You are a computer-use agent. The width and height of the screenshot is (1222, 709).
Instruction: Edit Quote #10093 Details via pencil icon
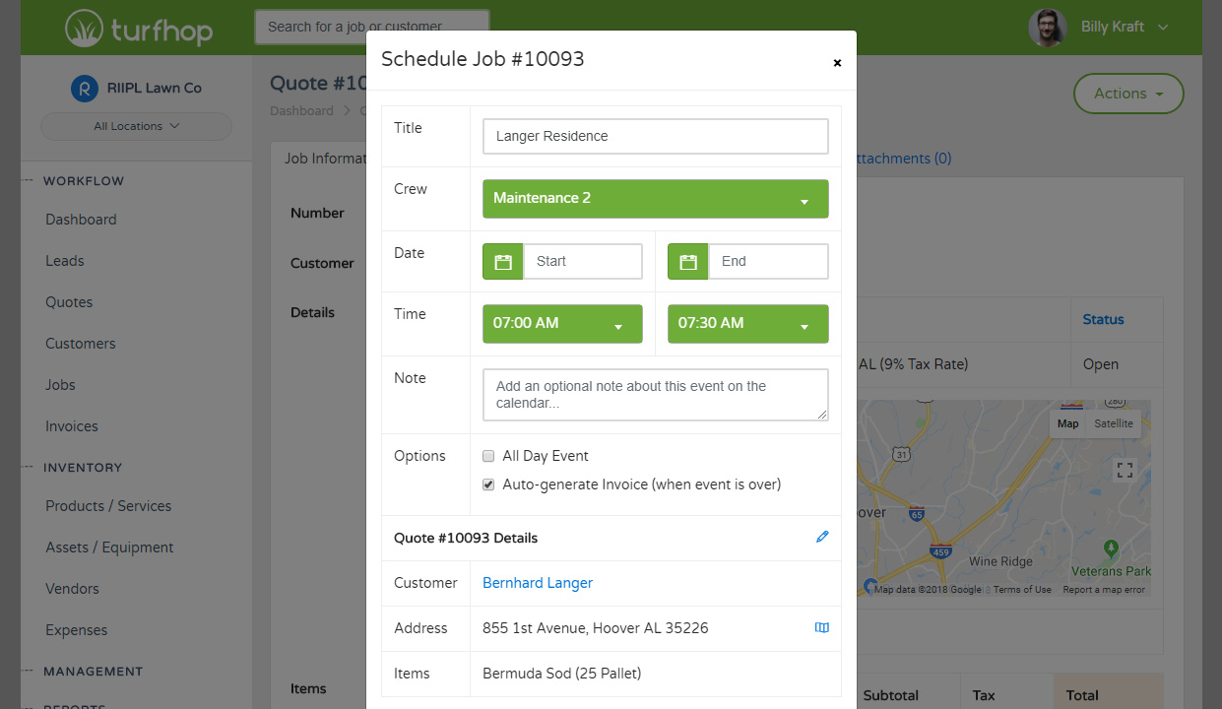[x=822, y=537]
